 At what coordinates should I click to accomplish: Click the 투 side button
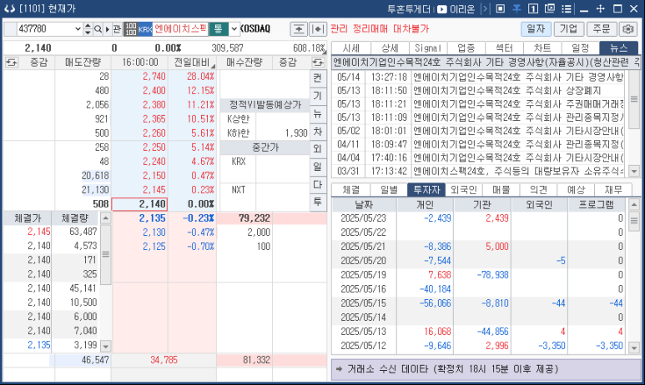tap(318, 202)
